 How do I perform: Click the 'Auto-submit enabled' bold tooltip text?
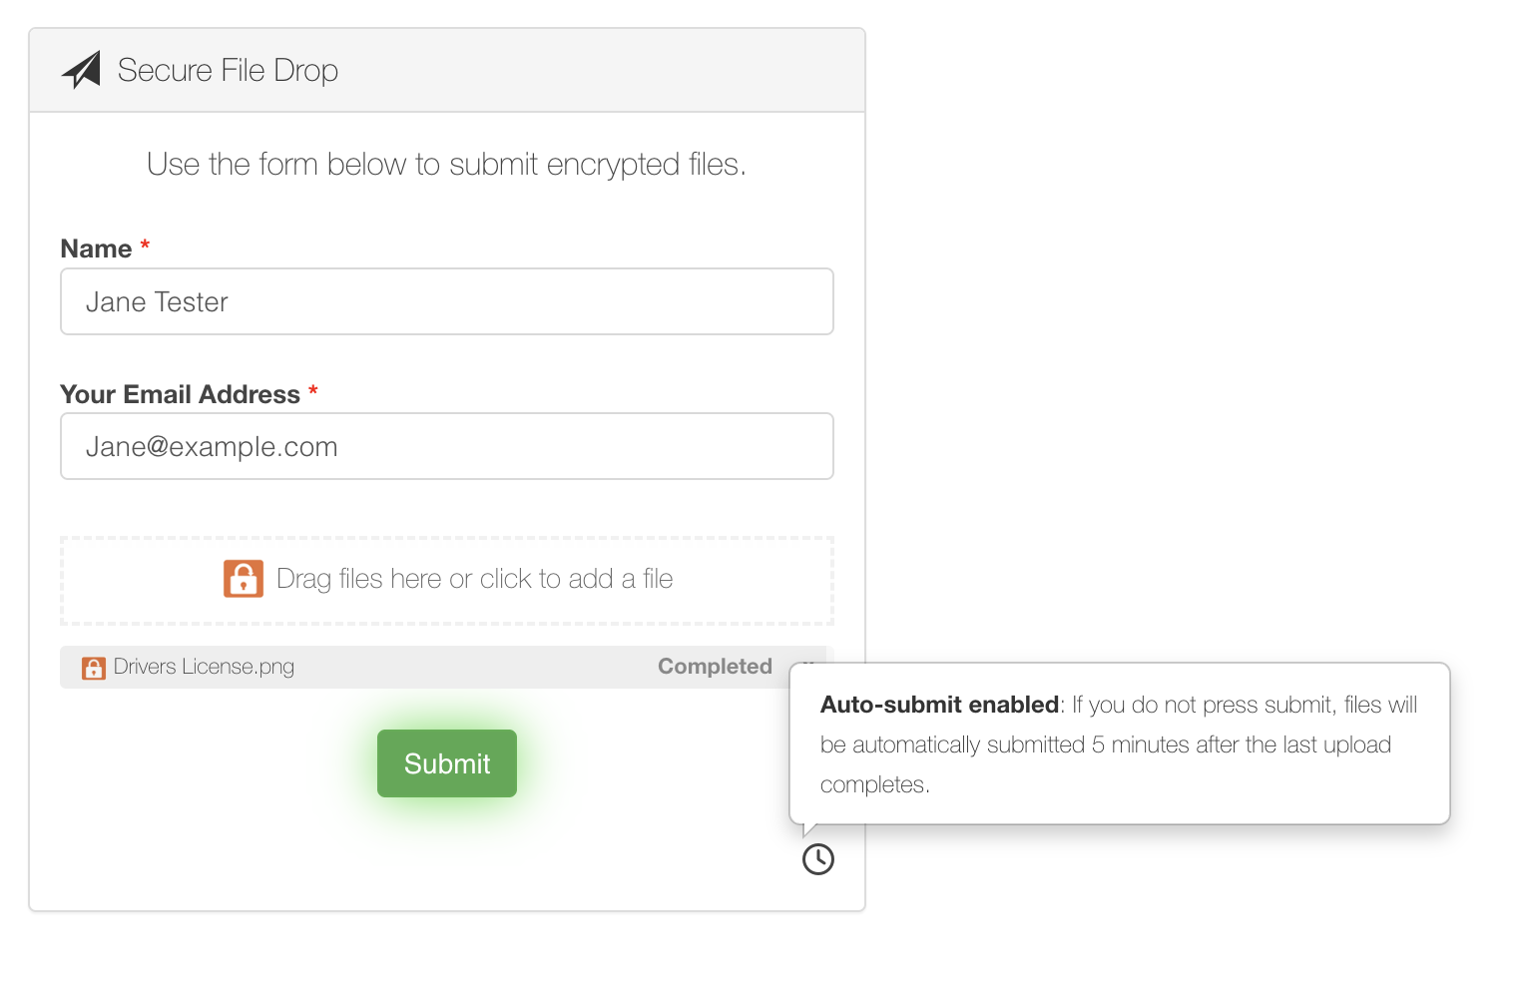click(939, 705)
